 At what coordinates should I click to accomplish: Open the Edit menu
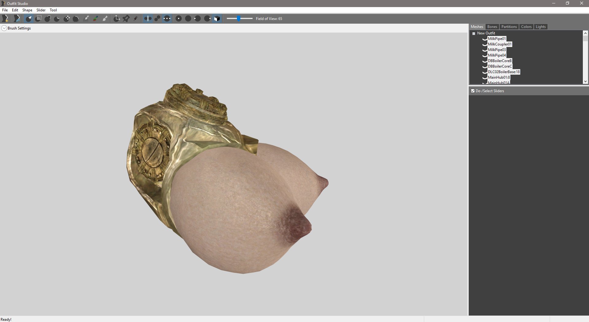(x=15, y=10)
